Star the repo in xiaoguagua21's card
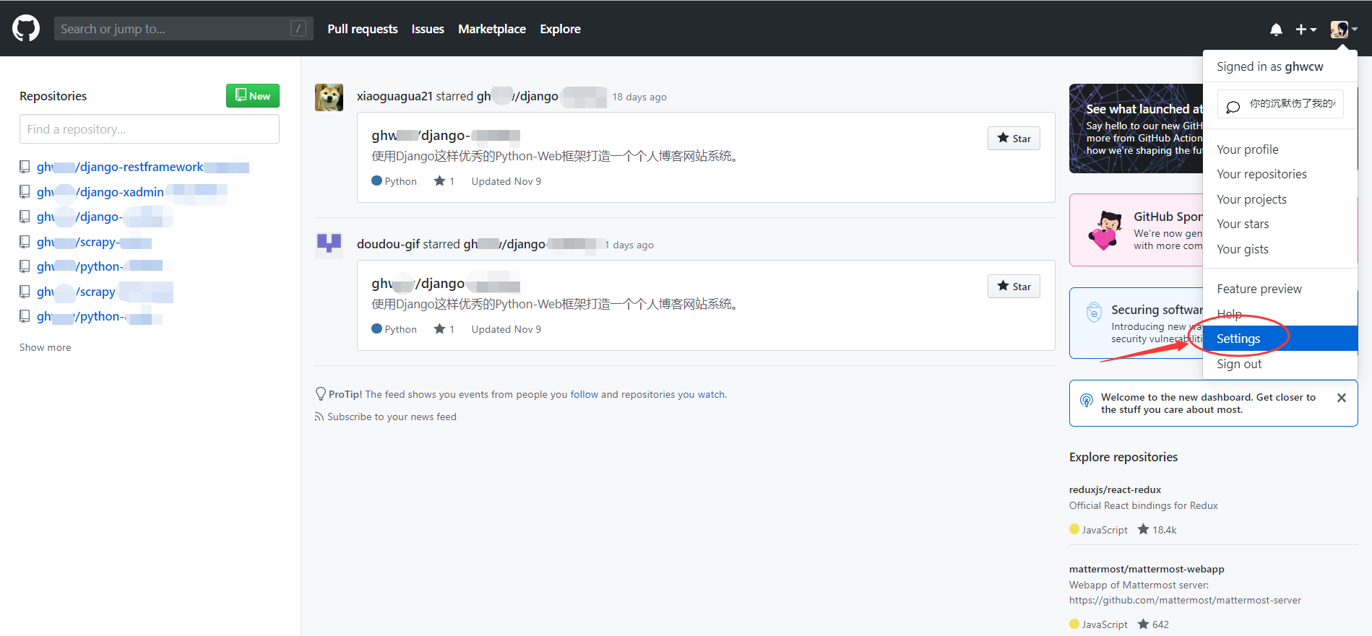1372x636 pixels. click(1014, 139)
